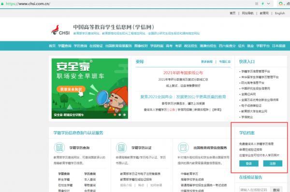Open 查询本人学籍学历 link
Image resolution: width=290 pixels, height=192 pixels.
click(155, 110)
